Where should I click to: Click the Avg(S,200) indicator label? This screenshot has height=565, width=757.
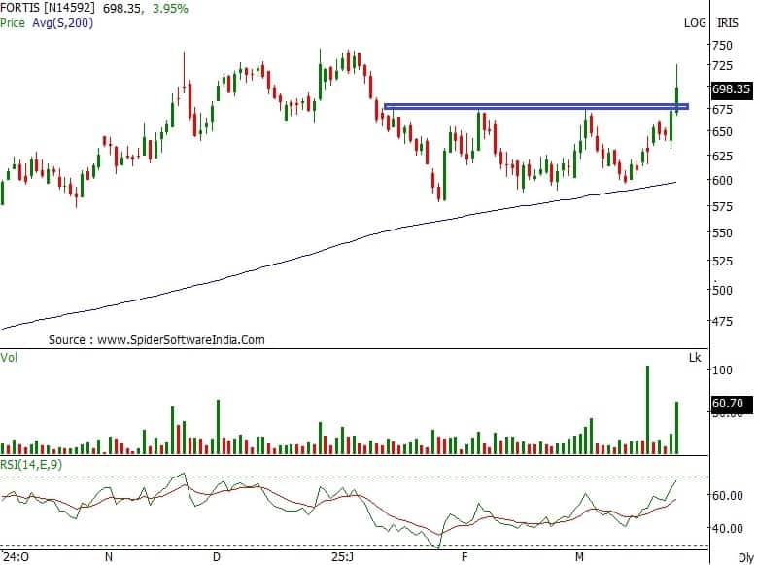[x=63, y=21]
